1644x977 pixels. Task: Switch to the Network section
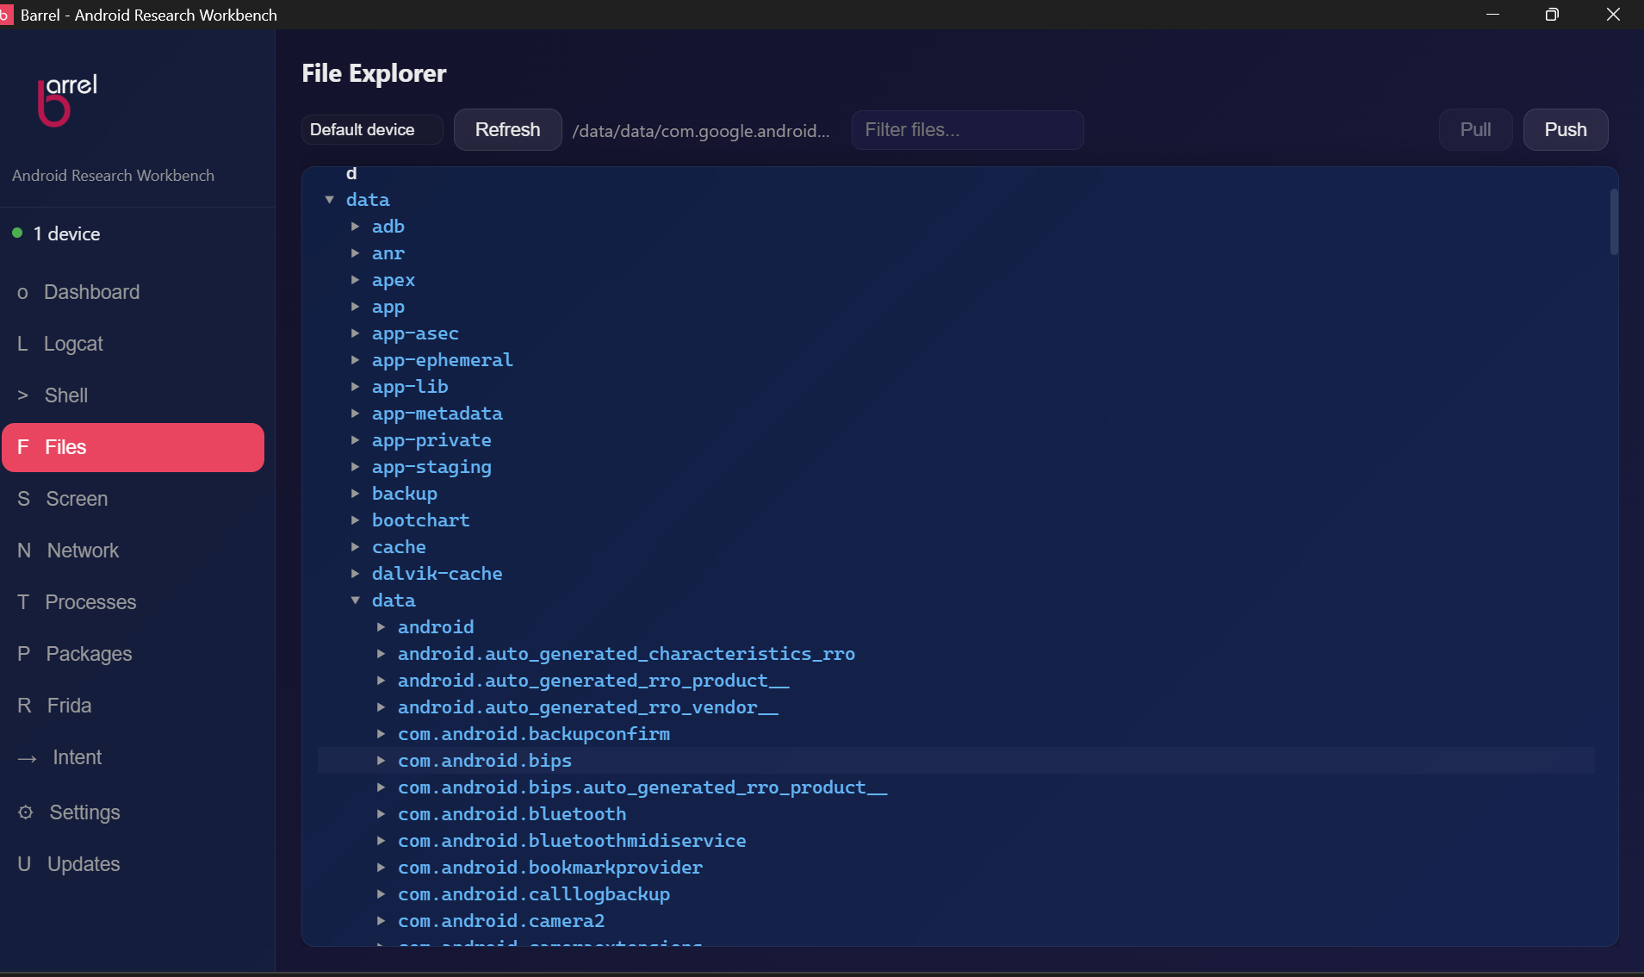point(133,551)
